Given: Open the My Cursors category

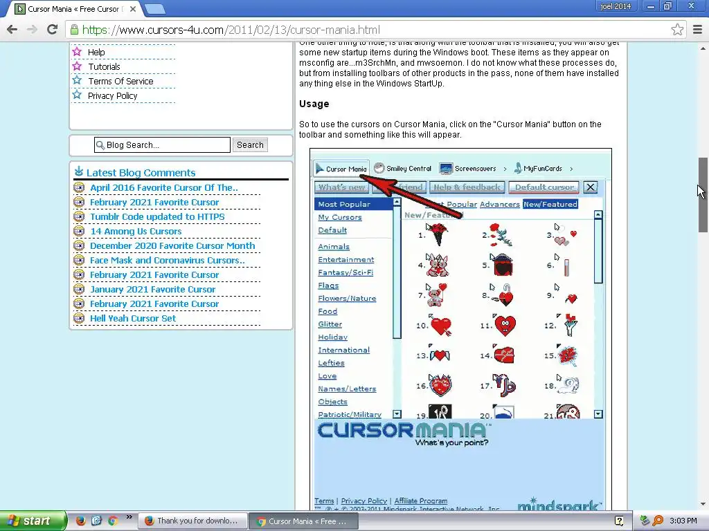Looking at the screenshot, I should pos(339,217).
